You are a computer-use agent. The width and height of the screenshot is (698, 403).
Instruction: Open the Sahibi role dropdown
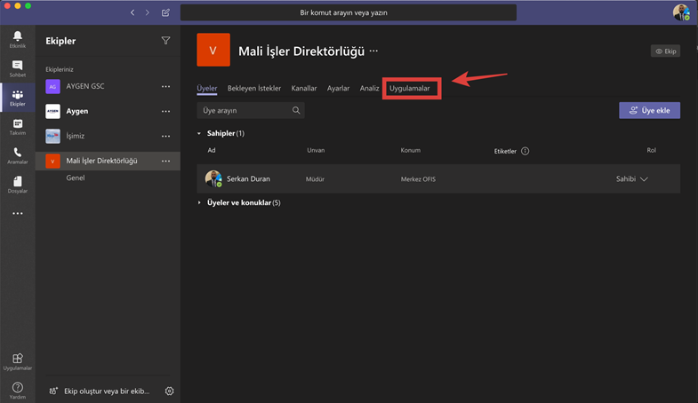click(631, 178)
